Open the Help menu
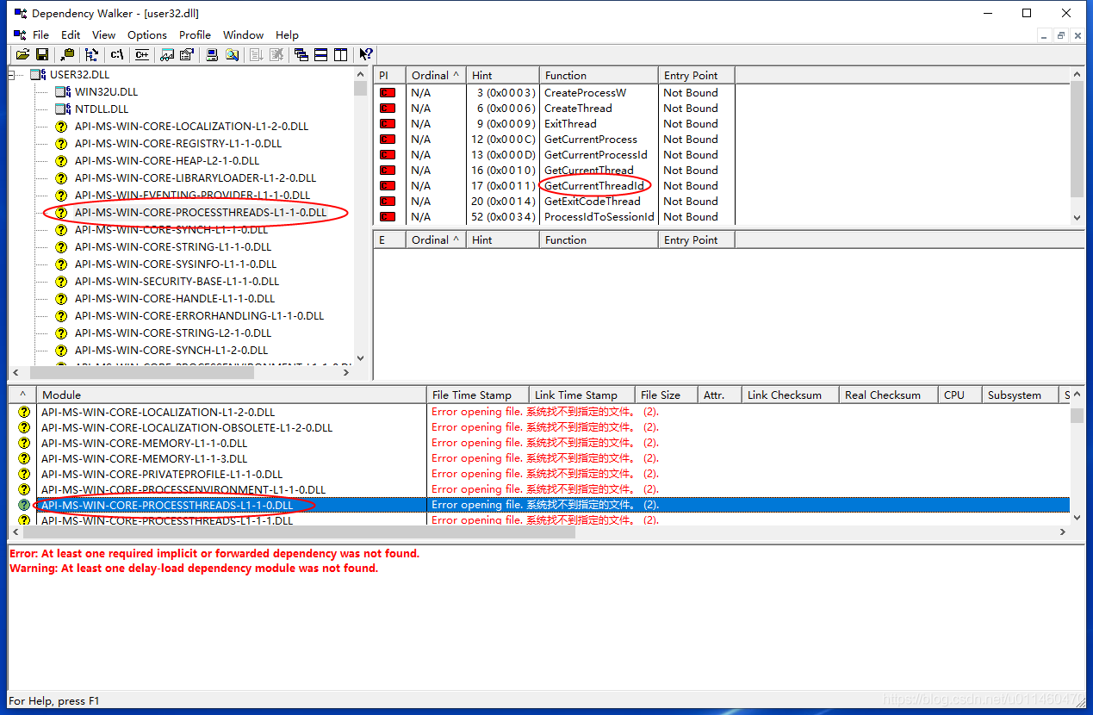 [287, 34]
